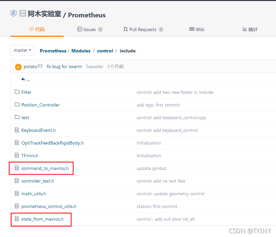Click the Pull Requests count badge
Image resolution: width=276 pixels, height=237 pixels.
tap(161, 29)
